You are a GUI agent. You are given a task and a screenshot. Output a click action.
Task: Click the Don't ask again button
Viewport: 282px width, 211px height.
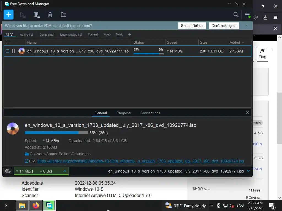(x=224, y=26)
